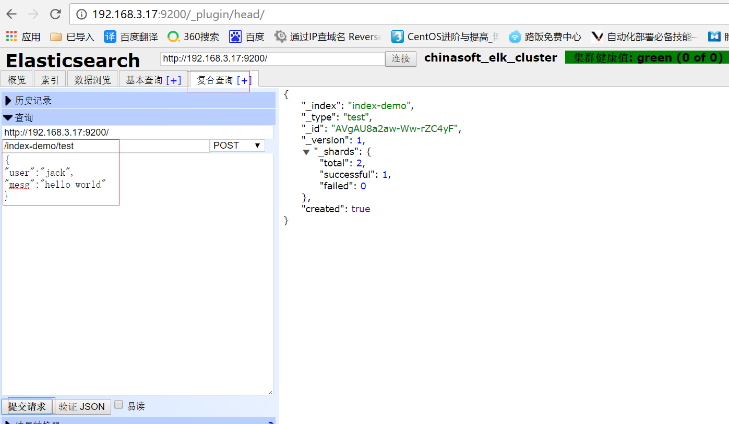
Task: Switch to the 概览 tab
Action: tap(17, 80)
